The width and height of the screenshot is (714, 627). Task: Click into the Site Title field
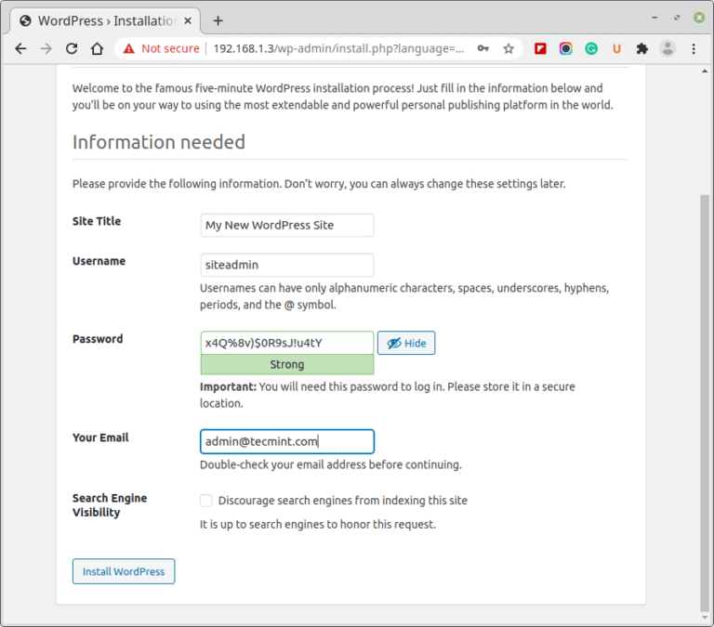[x=286, y=225]
